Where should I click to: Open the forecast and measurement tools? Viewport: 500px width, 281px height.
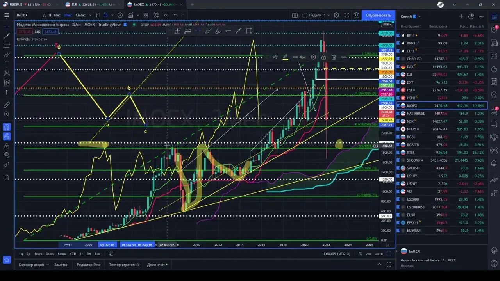(7, 83)
